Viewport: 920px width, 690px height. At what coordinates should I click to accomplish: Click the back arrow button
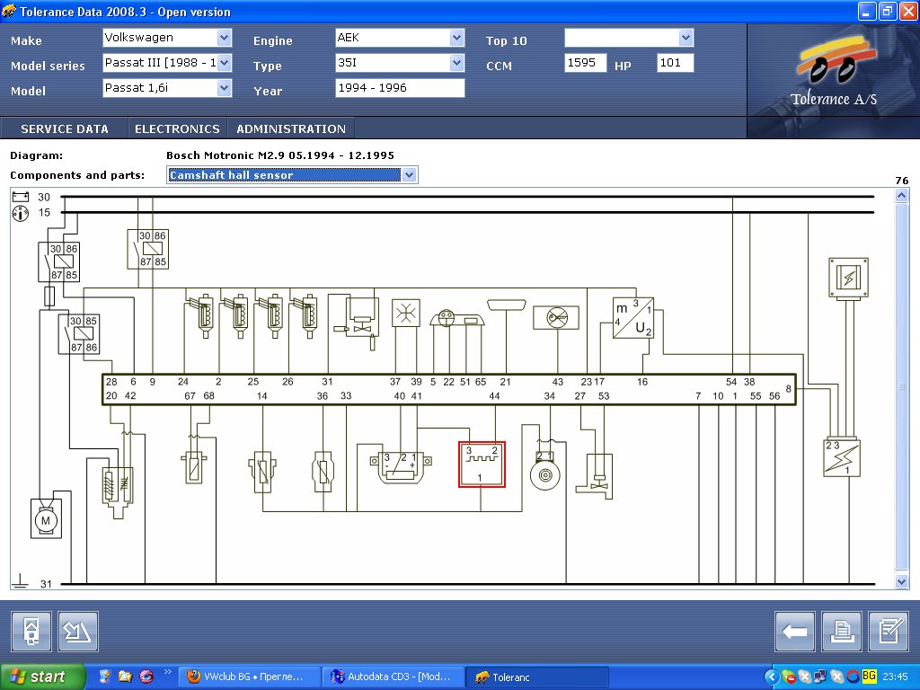[795, 632]
